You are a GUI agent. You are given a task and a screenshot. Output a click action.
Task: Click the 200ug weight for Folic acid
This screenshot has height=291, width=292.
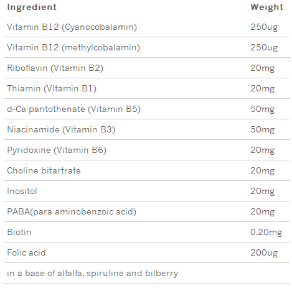[264, 253]
